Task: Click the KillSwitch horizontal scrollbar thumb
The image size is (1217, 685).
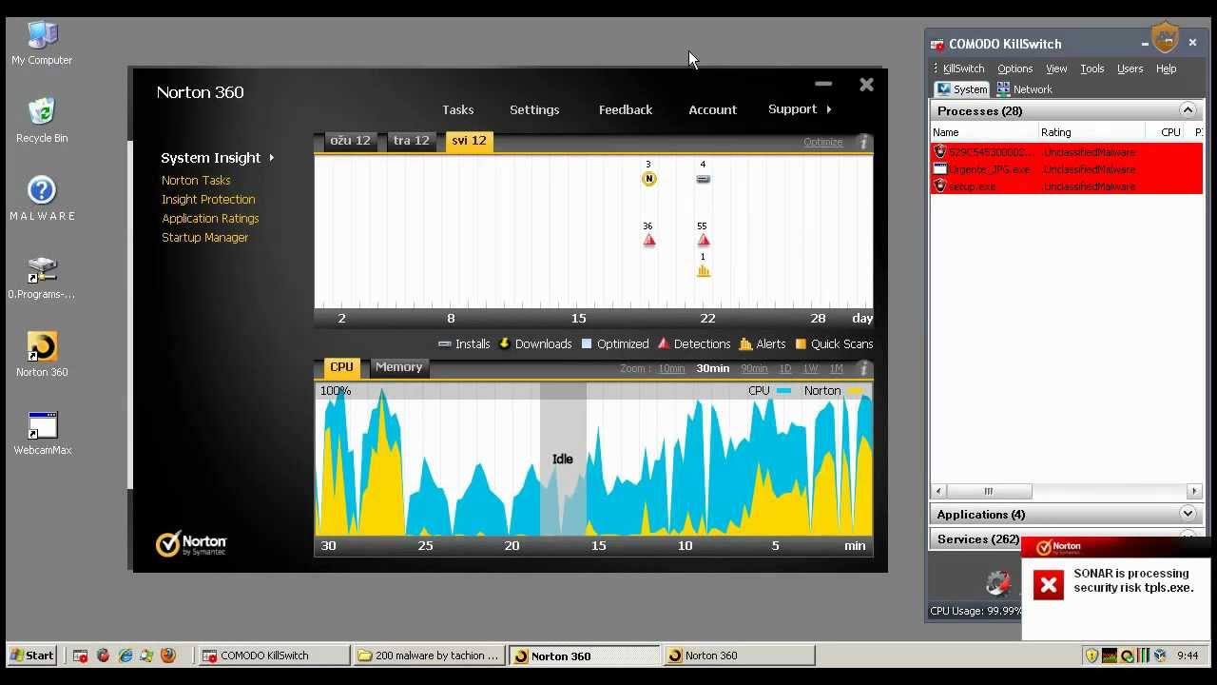Action: (988, 491)
